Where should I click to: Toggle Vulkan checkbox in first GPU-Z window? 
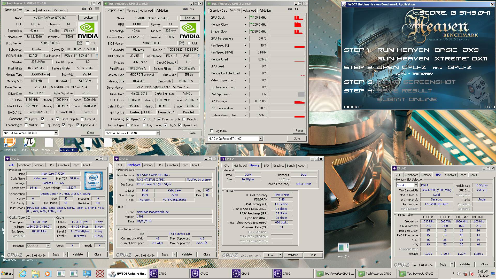click(26, 125)
